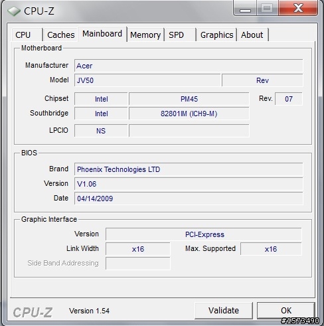Viewport: 324px width, 326px height.
Task: Click the Side Band Addressing field
Action: coord(138,264)
